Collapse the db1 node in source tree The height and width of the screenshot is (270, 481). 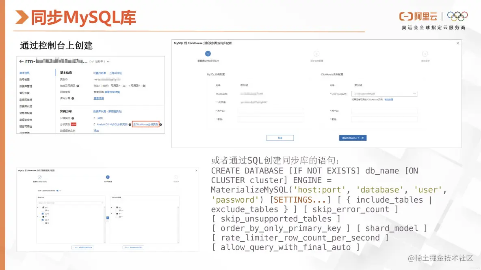38,217
